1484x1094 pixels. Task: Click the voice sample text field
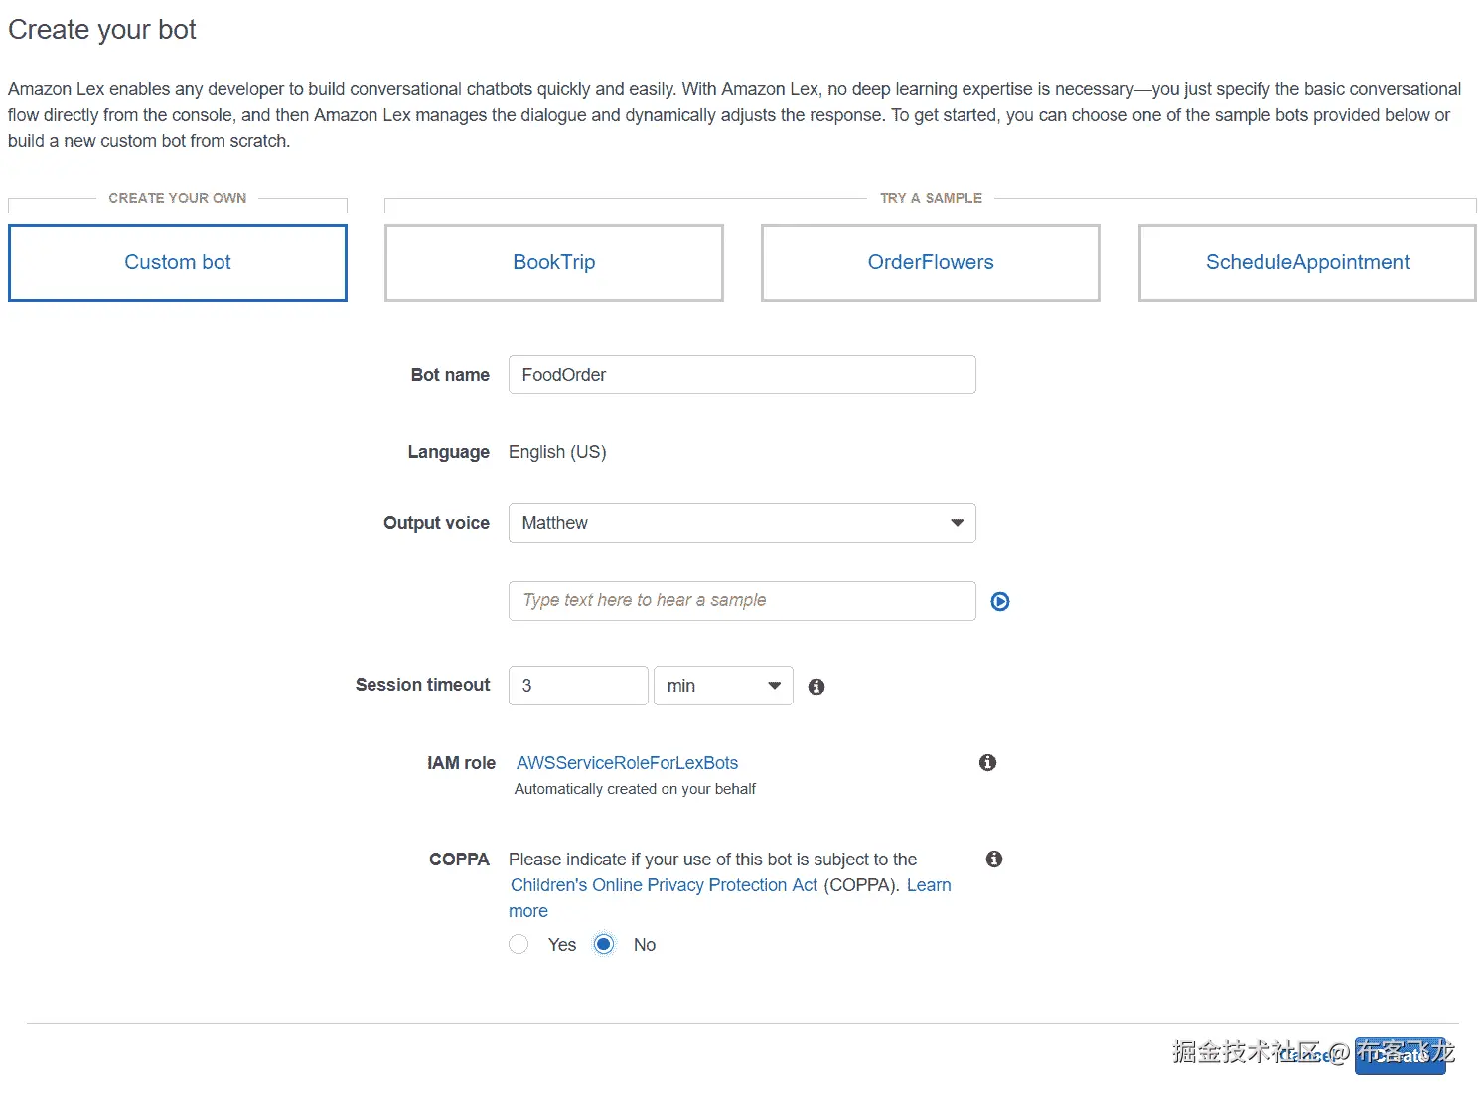coord(742,601)
